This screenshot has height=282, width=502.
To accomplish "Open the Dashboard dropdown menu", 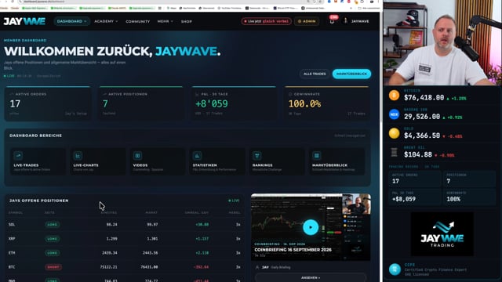I will point(71,21).
